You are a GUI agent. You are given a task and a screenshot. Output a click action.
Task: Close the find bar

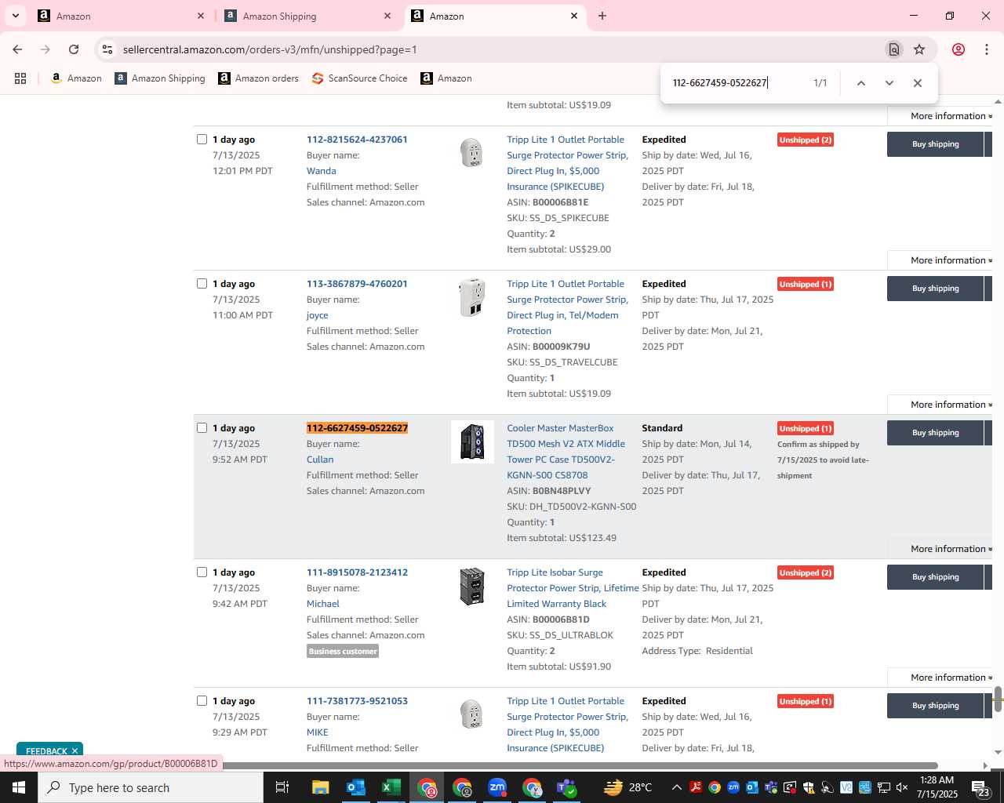pos(917,83)
